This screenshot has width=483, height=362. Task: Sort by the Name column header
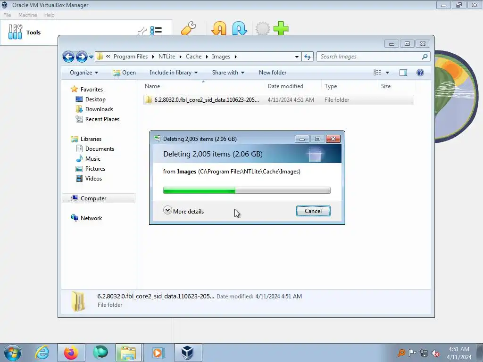[x=203, y=86]
